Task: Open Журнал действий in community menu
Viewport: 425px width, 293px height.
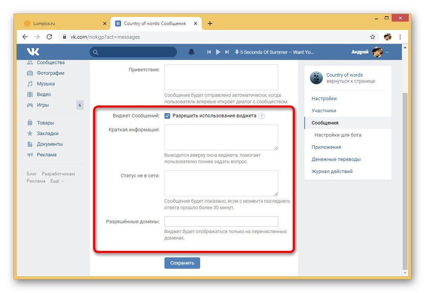Action: (332, 171)
